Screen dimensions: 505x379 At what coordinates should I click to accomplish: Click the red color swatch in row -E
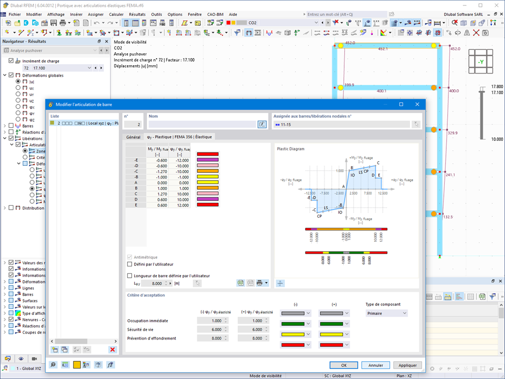pos(208,154)
